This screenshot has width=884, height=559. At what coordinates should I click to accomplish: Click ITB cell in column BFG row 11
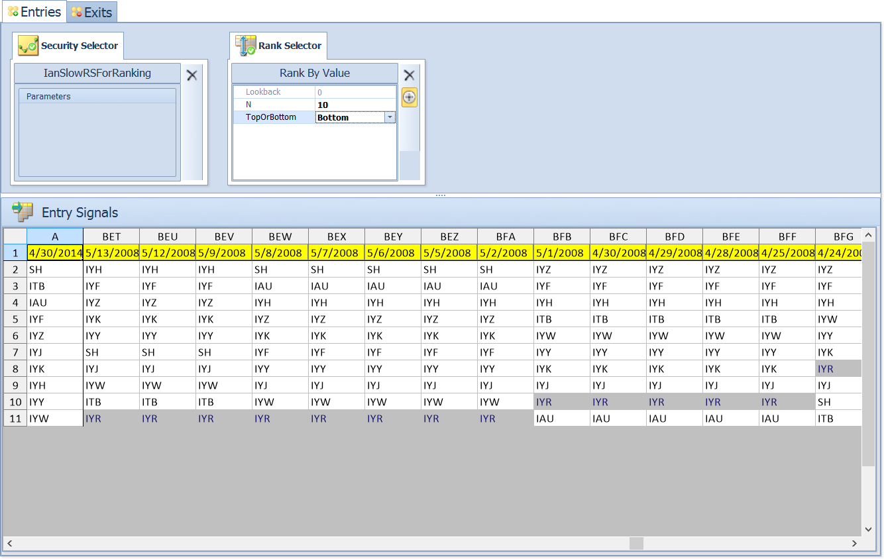[x=838, y=419]
